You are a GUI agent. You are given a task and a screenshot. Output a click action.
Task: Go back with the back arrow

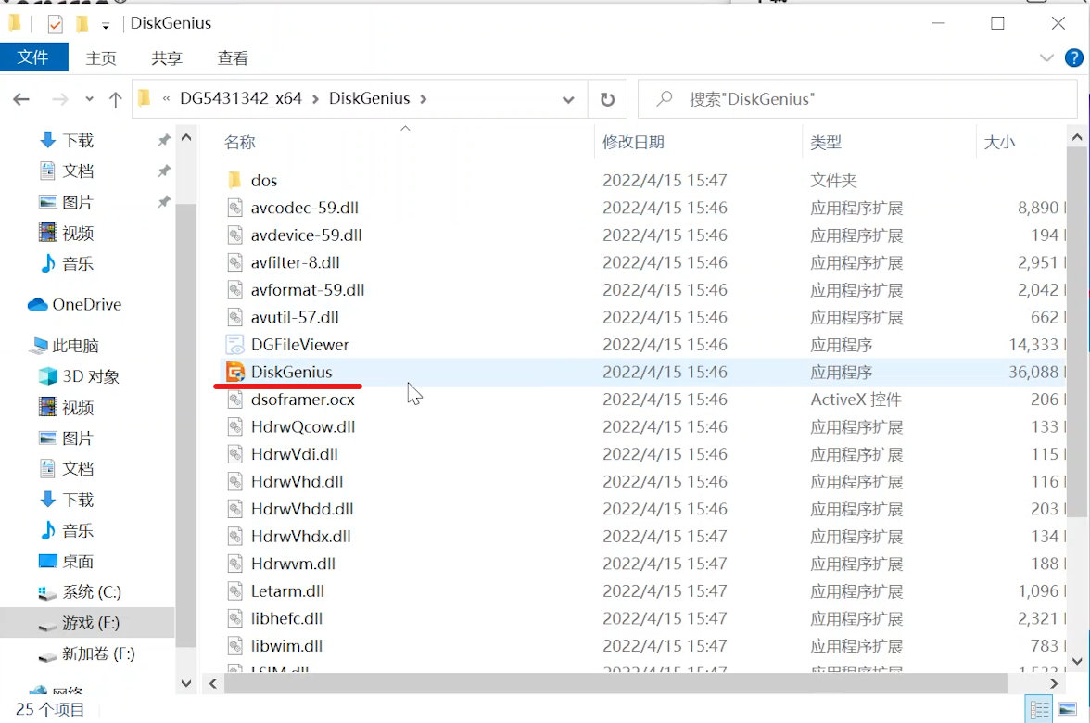click(x=21, y=99)
